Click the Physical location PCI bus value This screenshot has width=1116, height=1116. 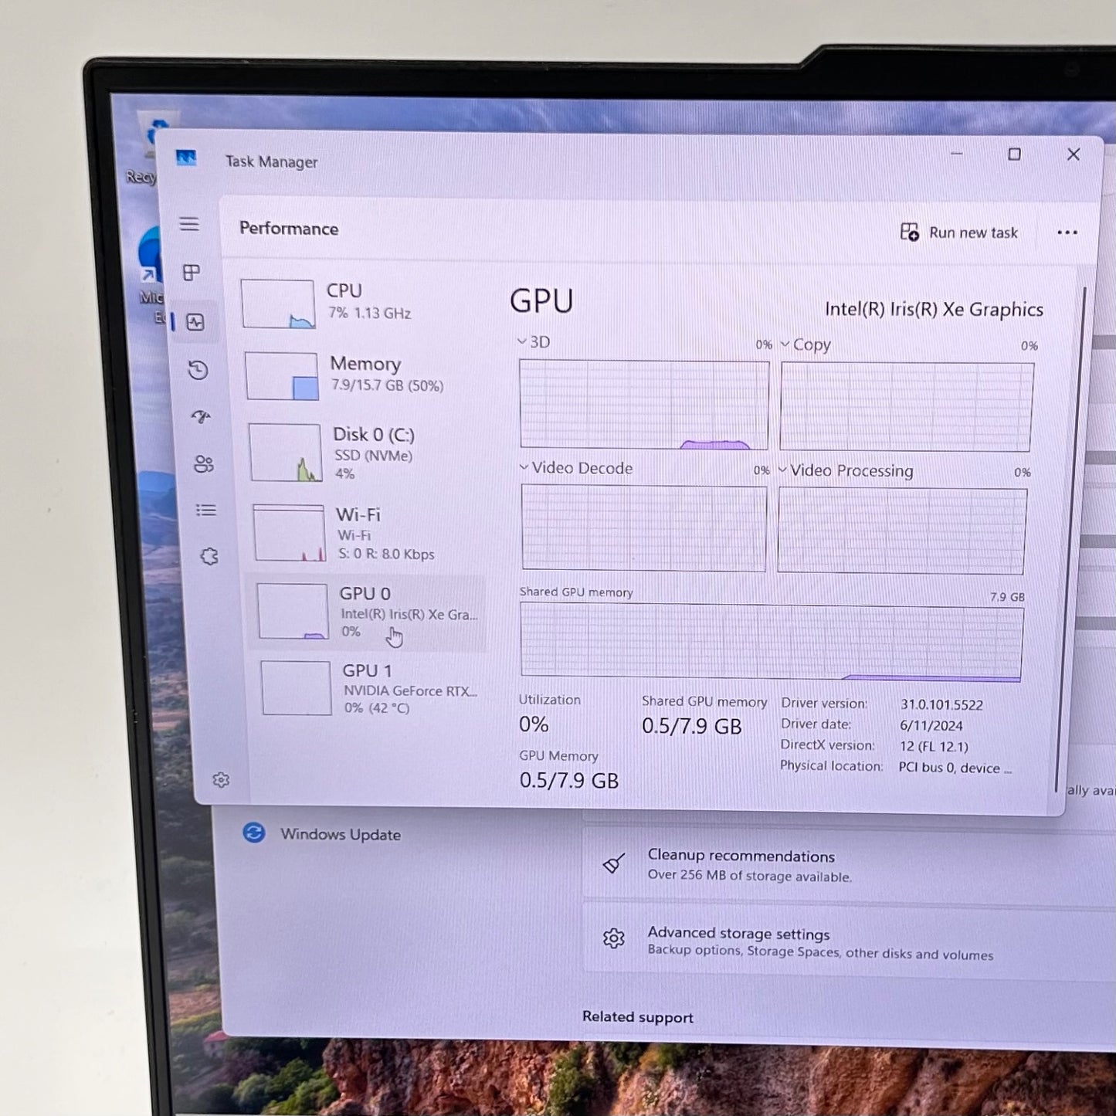tap(955, 768)
